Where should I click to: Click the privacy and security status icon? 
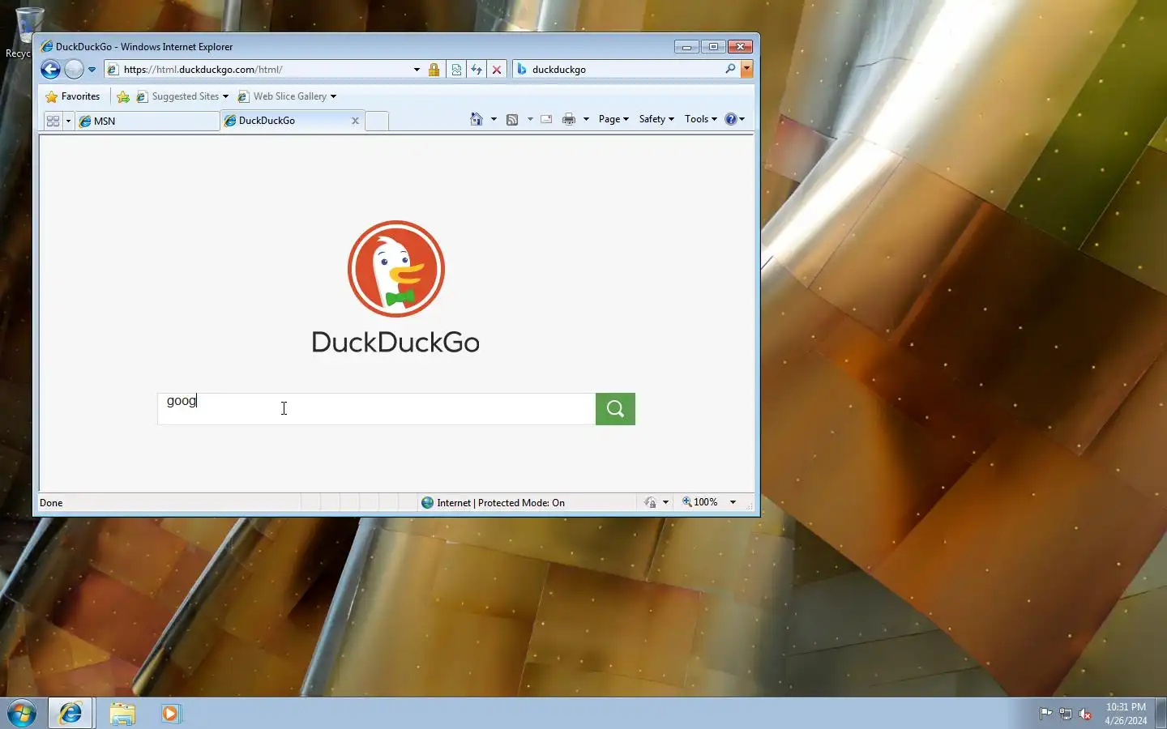coord(650,502)
